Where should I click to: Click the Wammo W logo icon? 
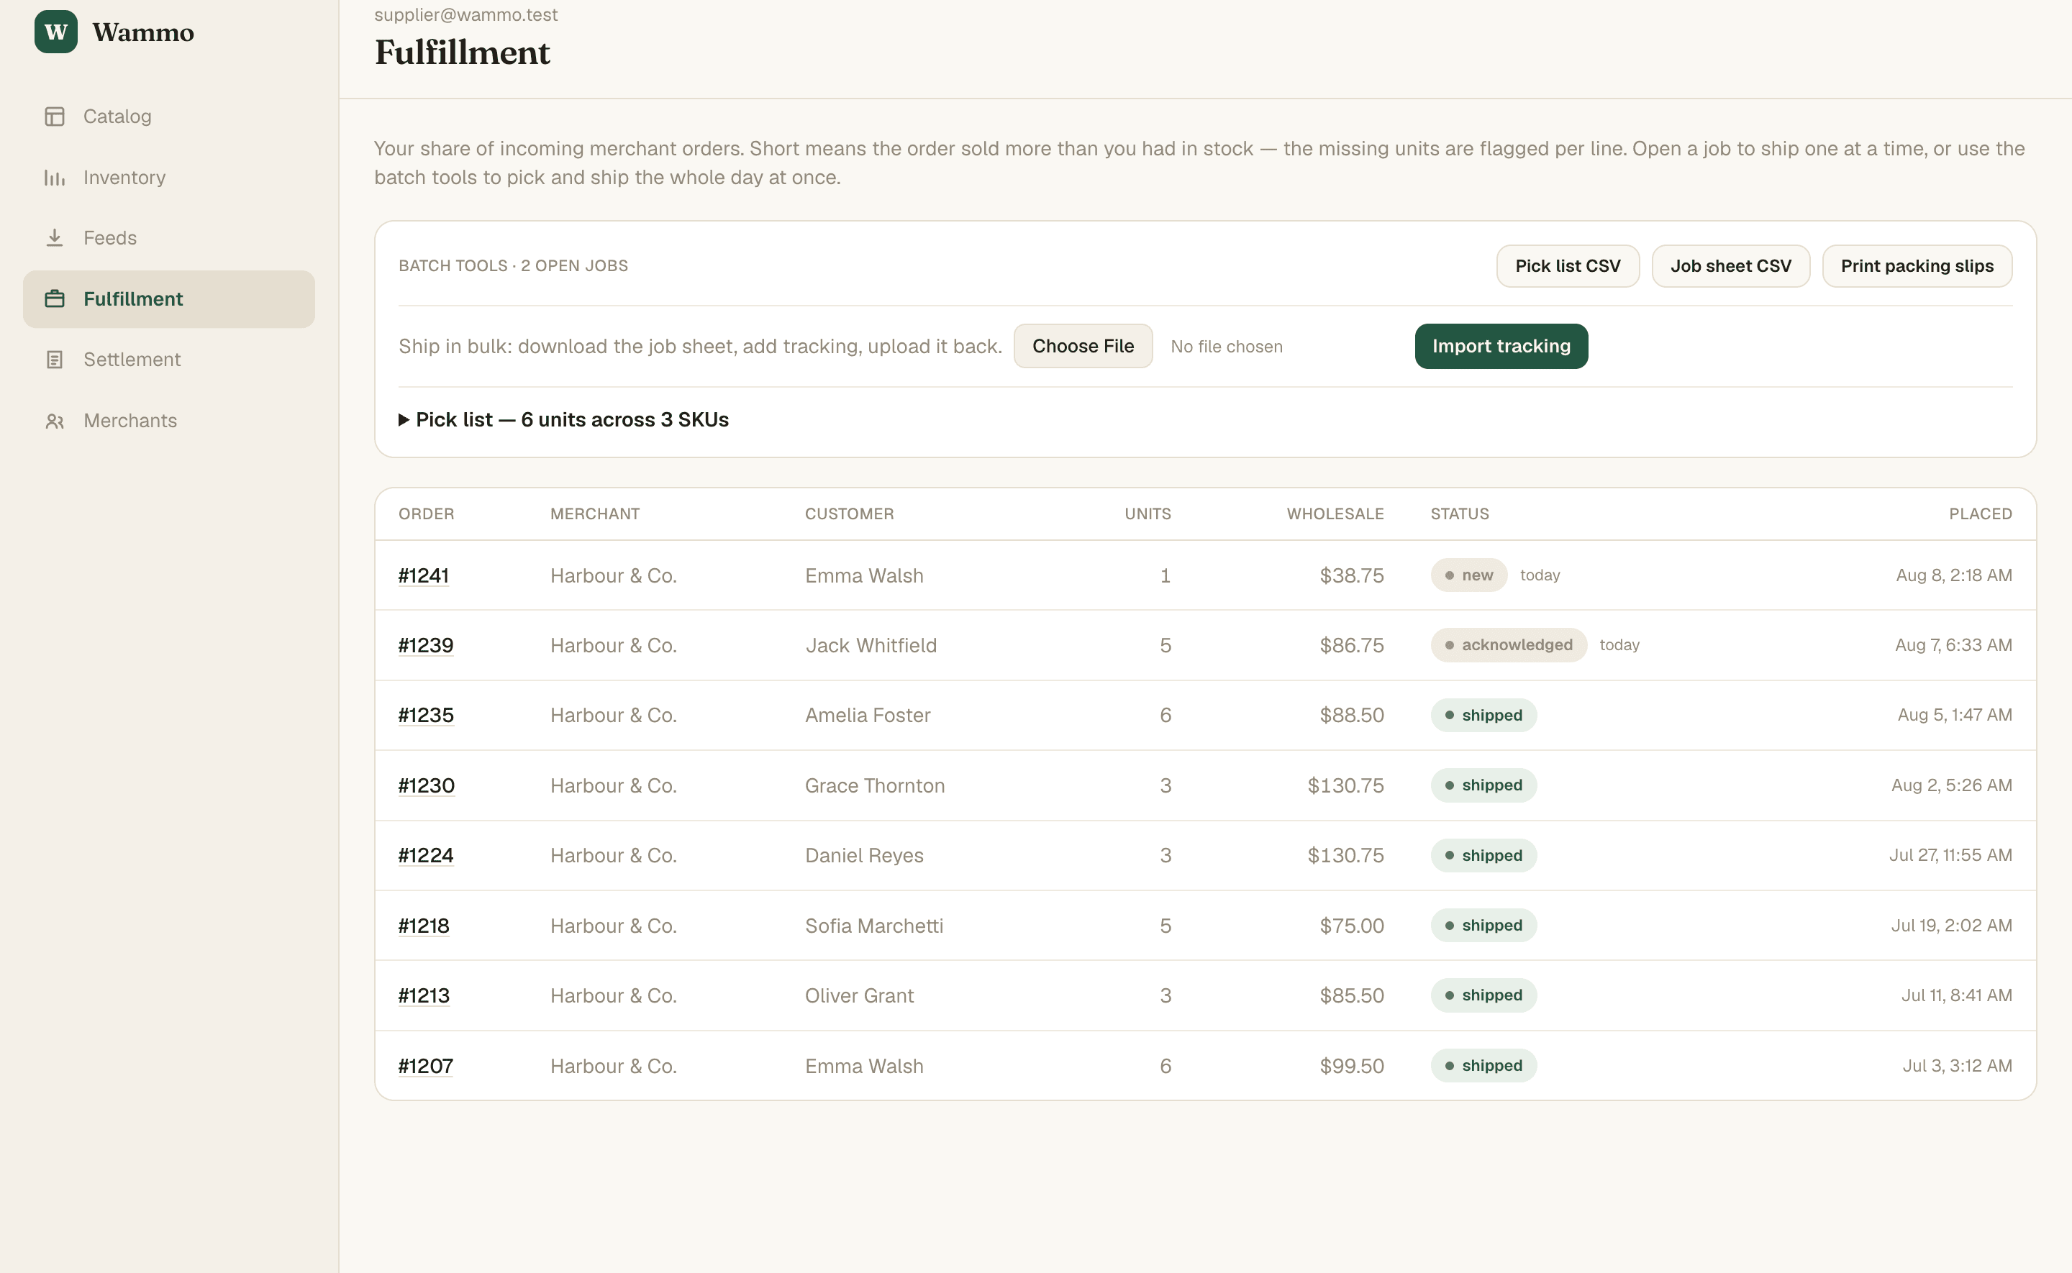click(x=55, y=32)
